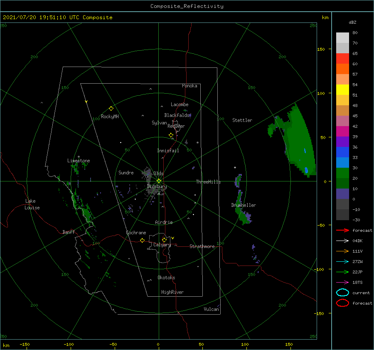Click the Lacombe city label
The image size is (374, 350).
click(x=180, y=104)
